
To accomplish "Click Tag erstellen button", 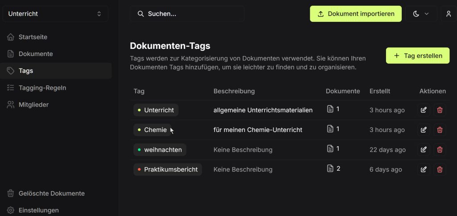I will (x=418, y=56).
